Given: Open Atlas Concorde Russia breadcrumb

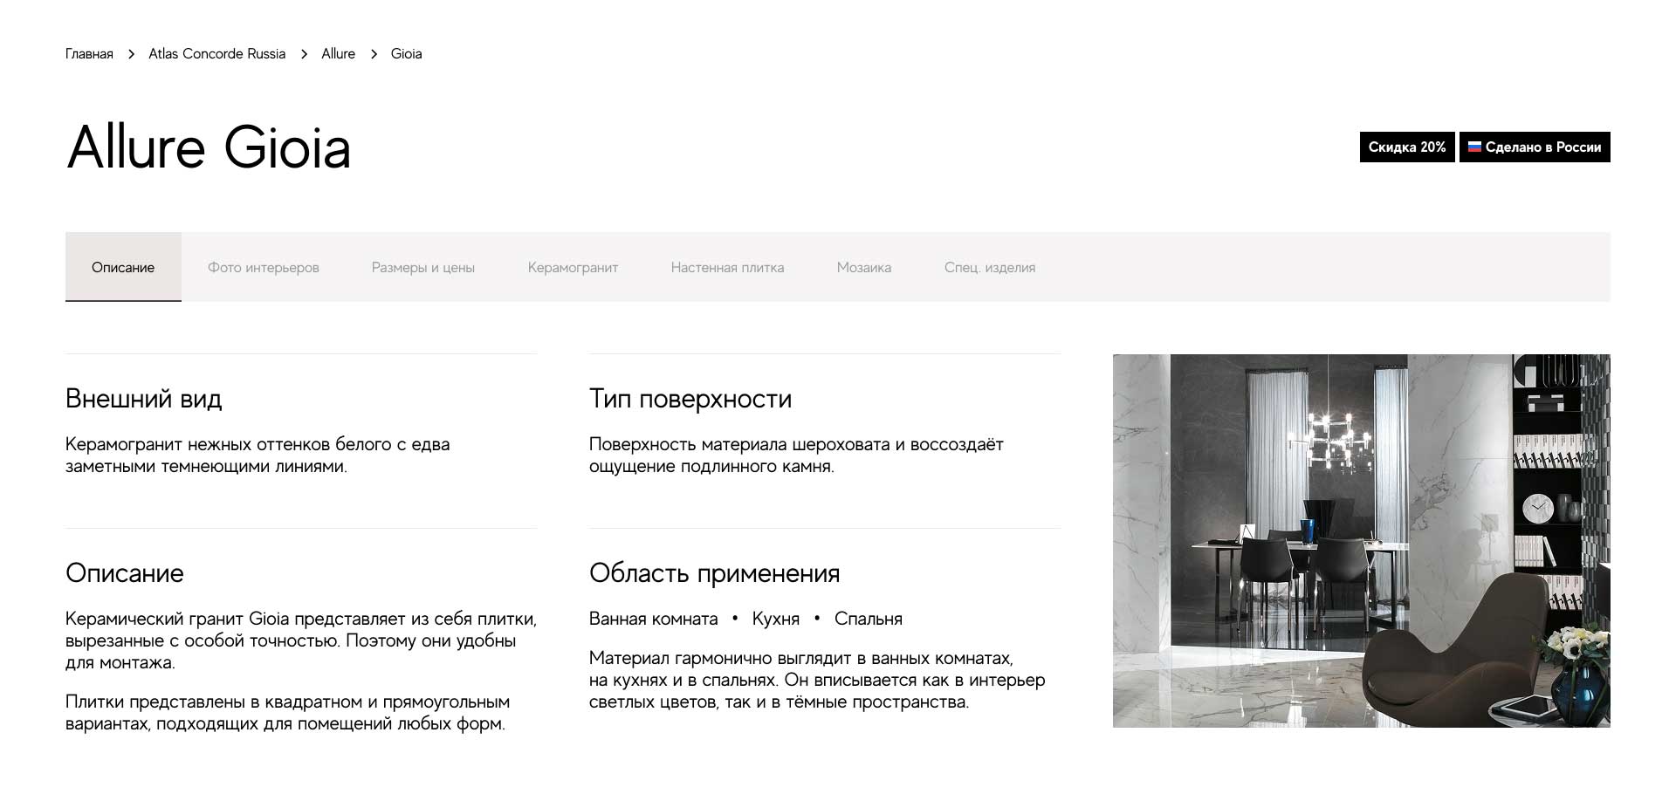Looking at the screenshot, I should coord(216,54).
